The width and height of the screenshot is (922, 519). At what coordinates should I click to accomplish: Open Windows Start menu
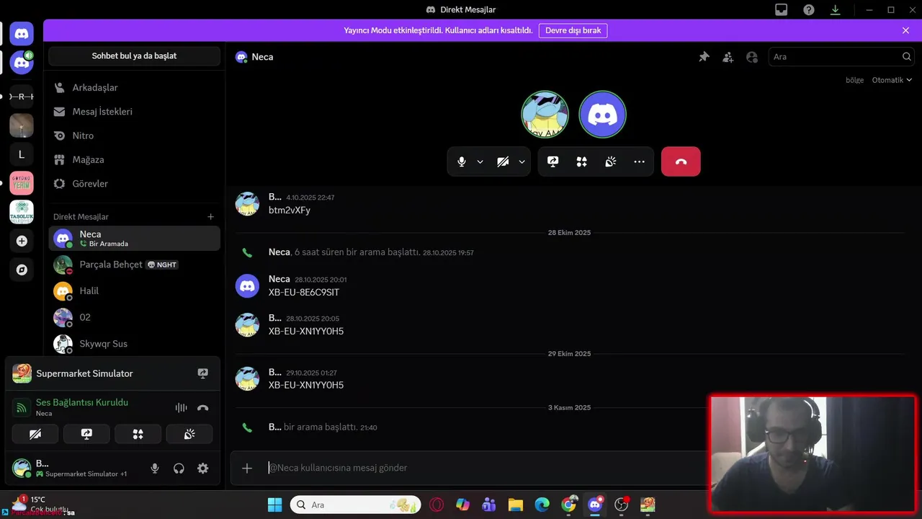tap(275, 505)
